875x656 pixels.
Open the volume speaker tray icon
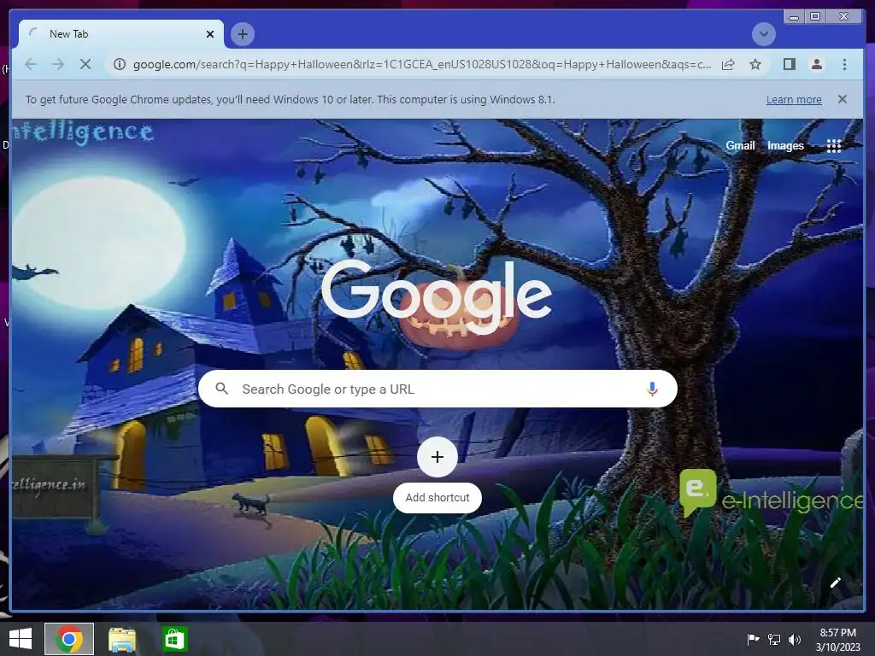[x=795, y=639]
